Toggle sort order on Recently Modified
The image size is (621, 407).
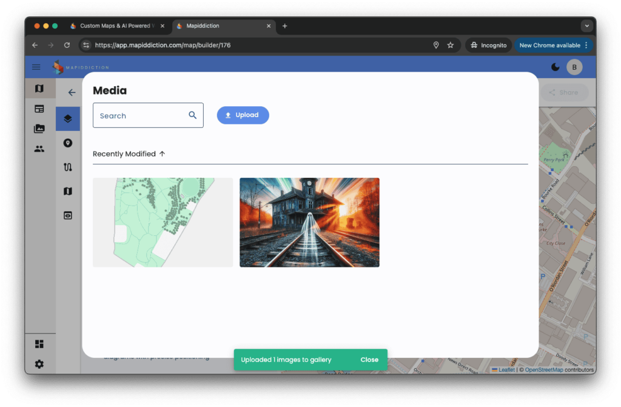162,154
